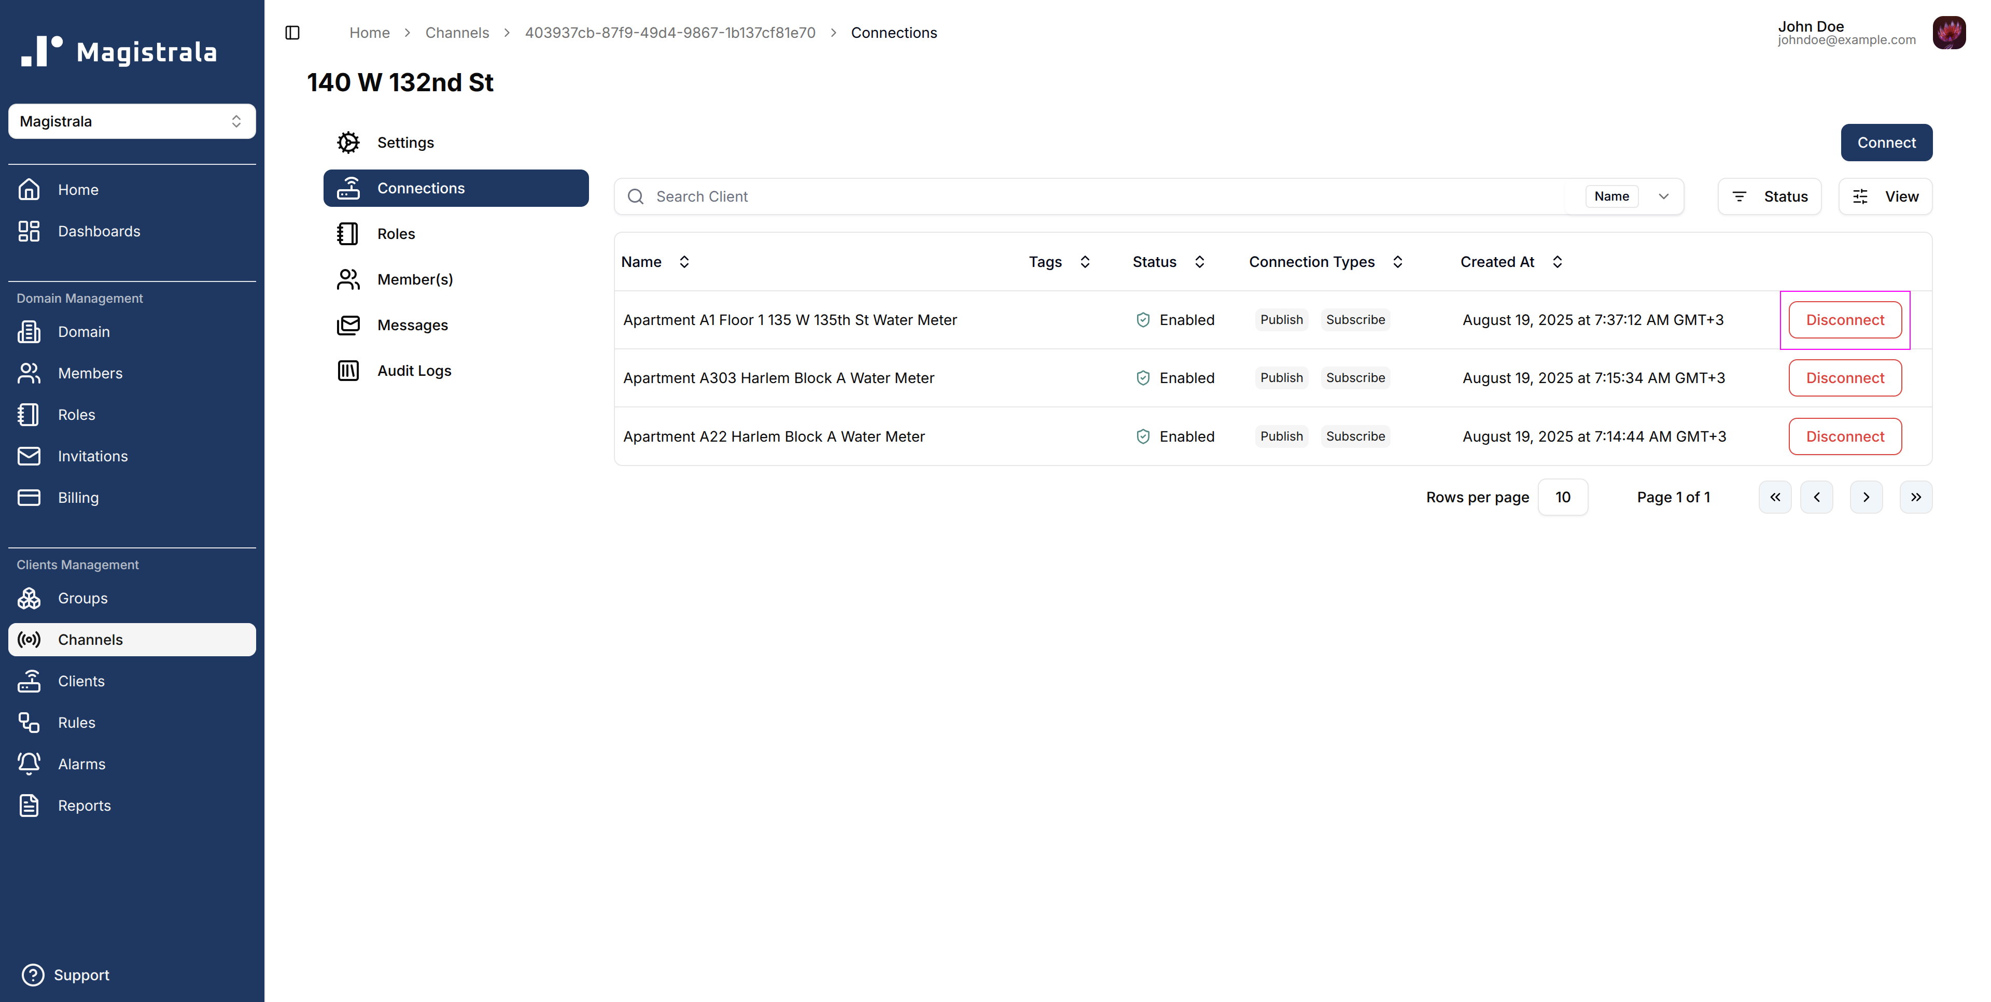Viewport: 1991px width, 1002px height.
Task: Toggle the sidebar collapse icon
Action: coord(292,33)
